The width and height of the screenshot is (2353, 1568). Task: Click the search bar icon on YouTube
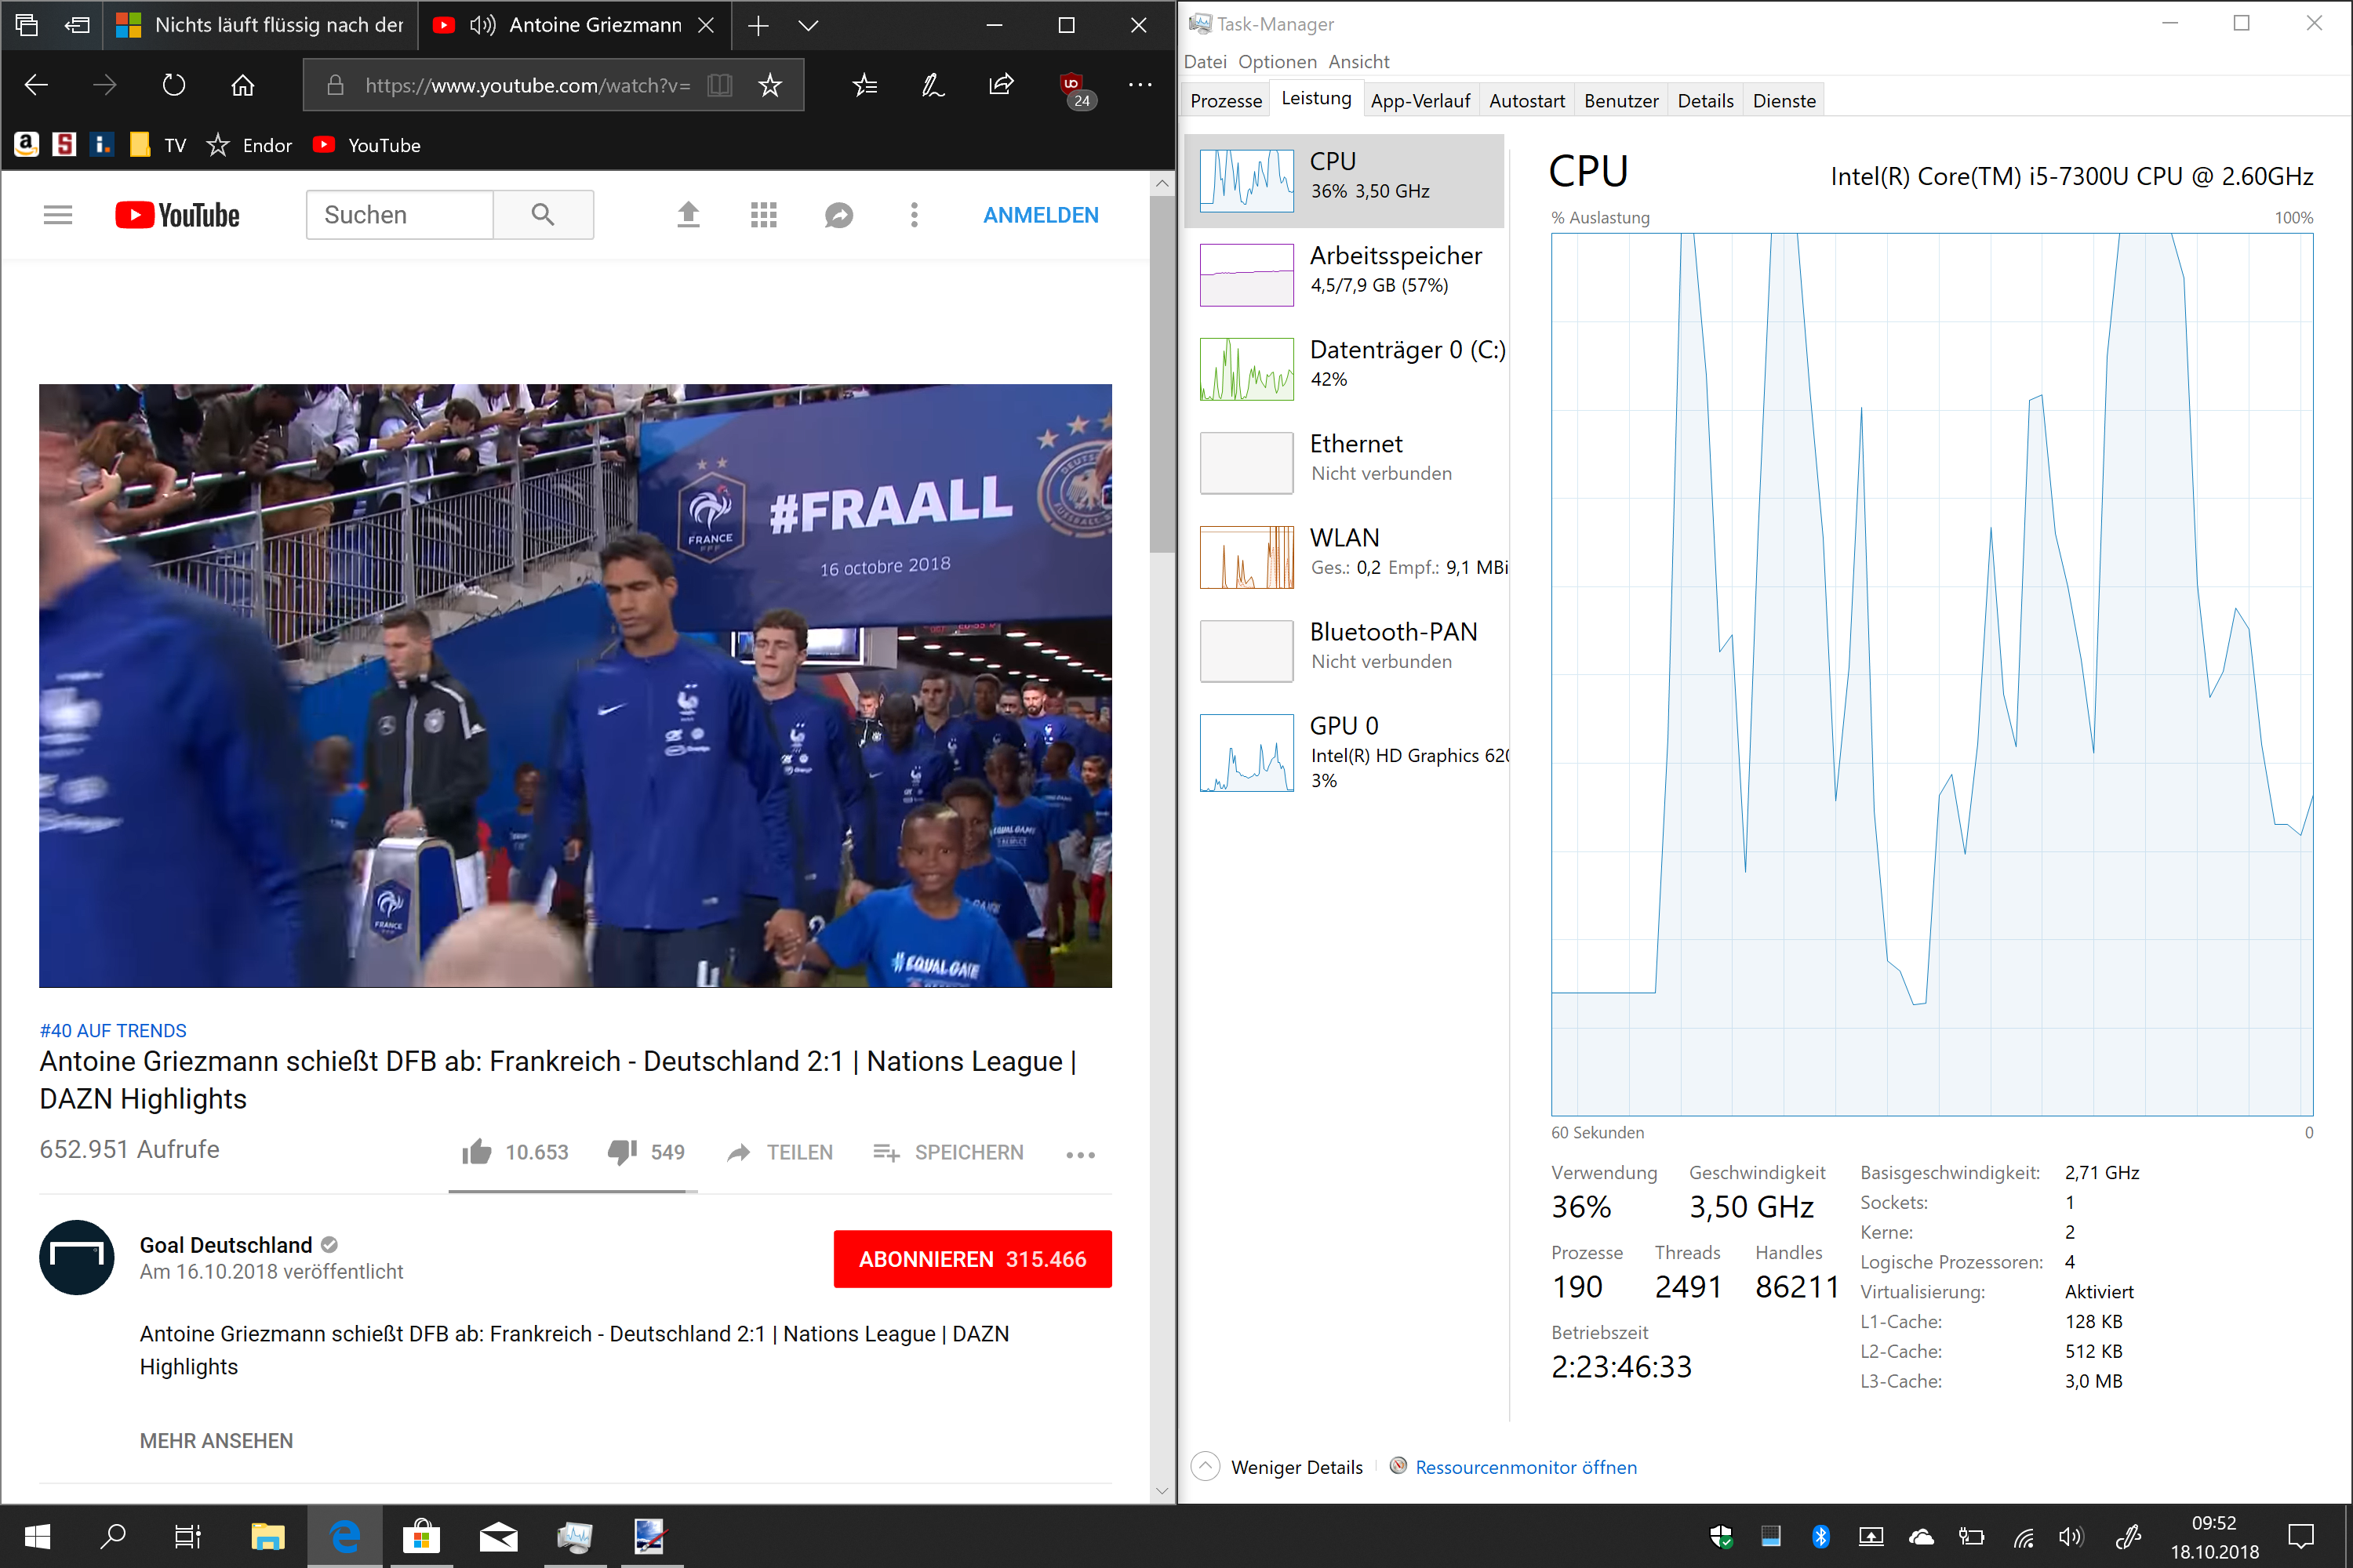(x=543, y=213)
